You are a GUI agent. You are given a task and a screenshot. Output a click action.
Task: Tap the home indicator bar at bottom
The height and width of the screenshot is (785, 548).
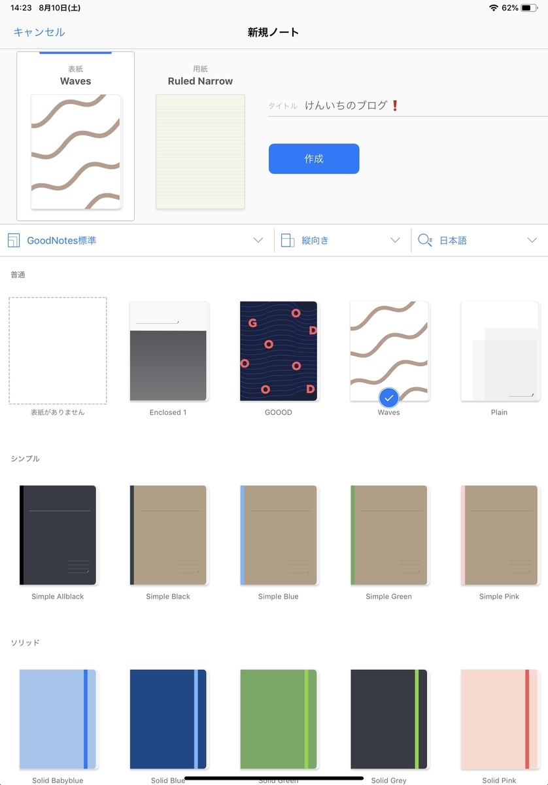[x=274, y=778]
